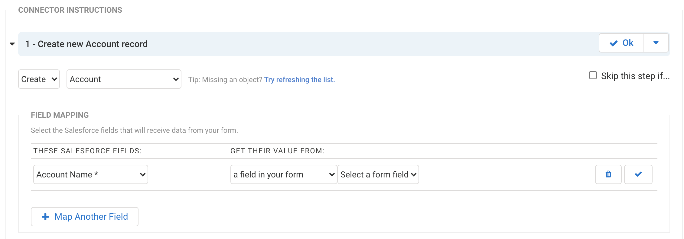This screenshot has width=684, height=239.
Task: Enable the 'Skip this step if...' checkbox
Action: 593,75
